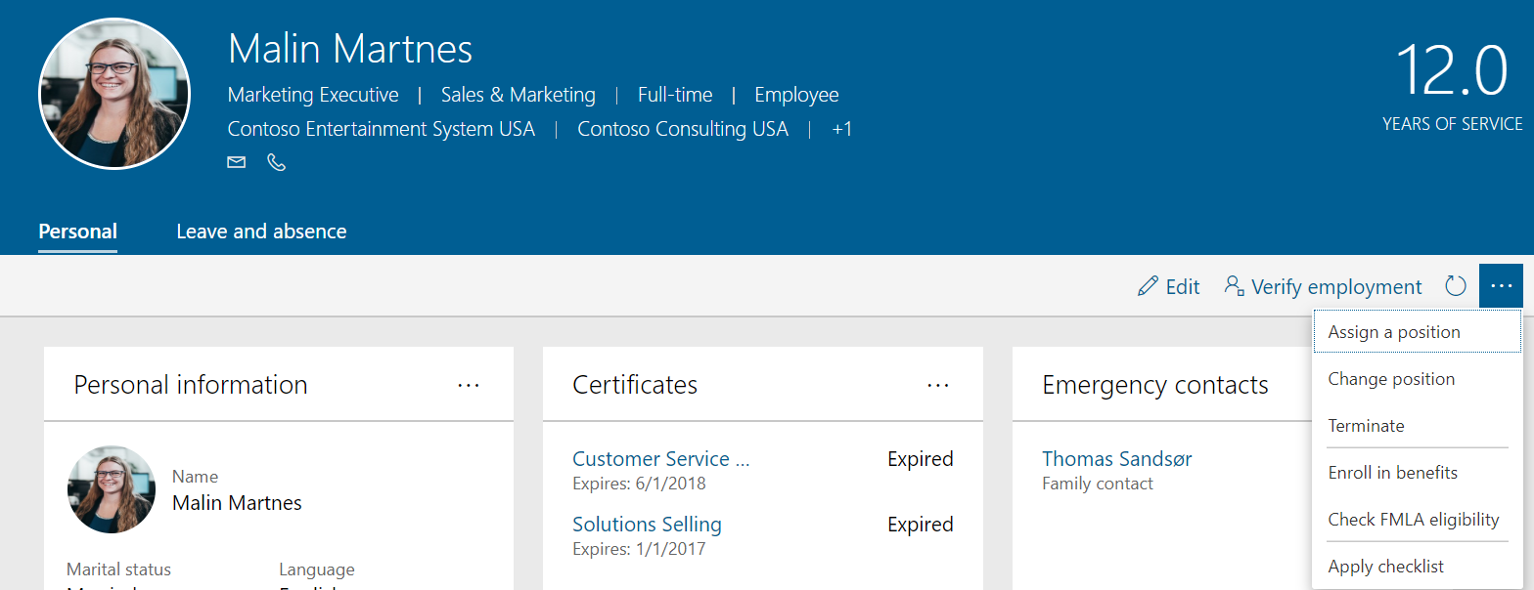This screenshot has width=1534, height=590.
Task: Open Thomas Sandsør emergency contact link
Action: point(1116,459)
